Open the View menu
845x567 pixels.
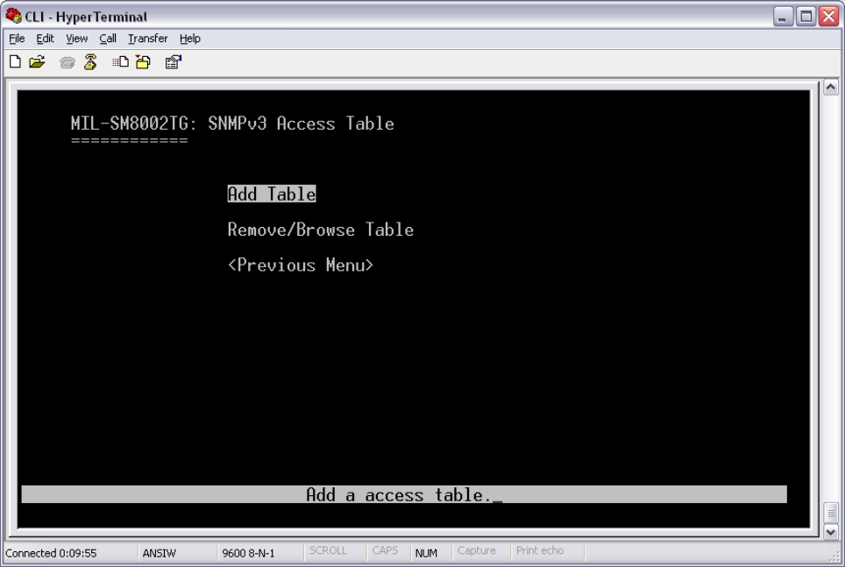(x=76, y=39)
